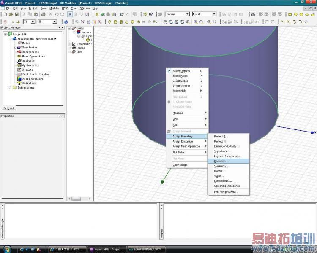Viewport: 317px width, 253px height.
Task: Open the vacuum material dropdown
Action: (x=187, y=14)
